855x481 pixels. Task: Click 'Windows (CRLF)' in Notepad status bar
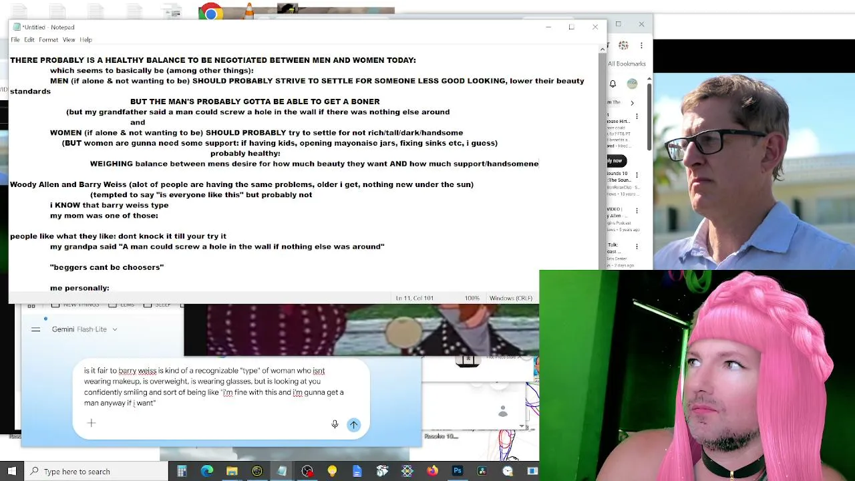pyautogui.click(x=510, y=298)
